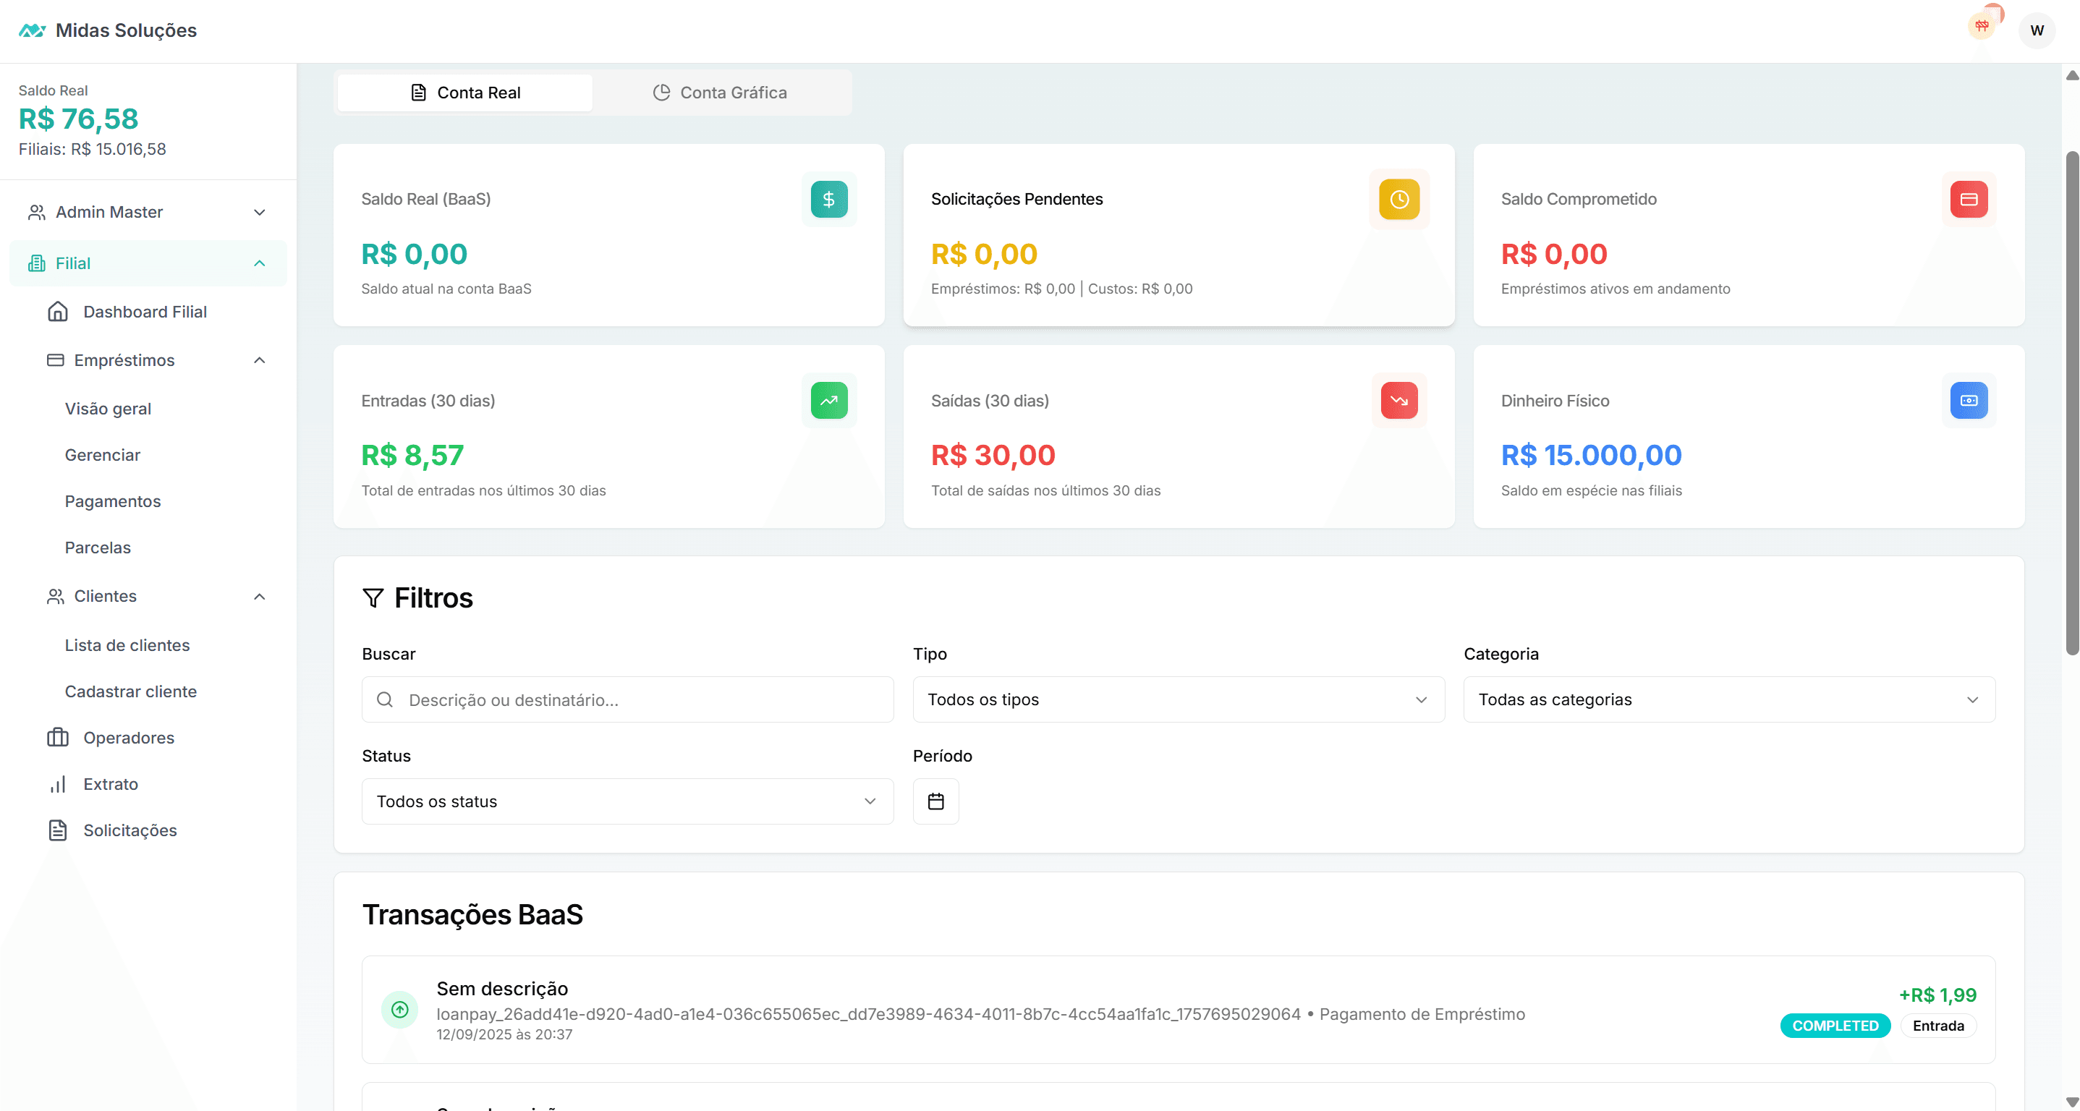Go to Extrato in sidebar
Viewport: 2080px width, 1111px height.
(111, 784)
